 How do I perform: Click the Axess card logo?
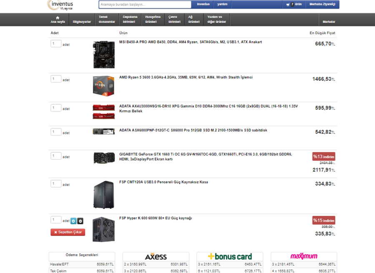pyautogui.click(x=156, y=257)
